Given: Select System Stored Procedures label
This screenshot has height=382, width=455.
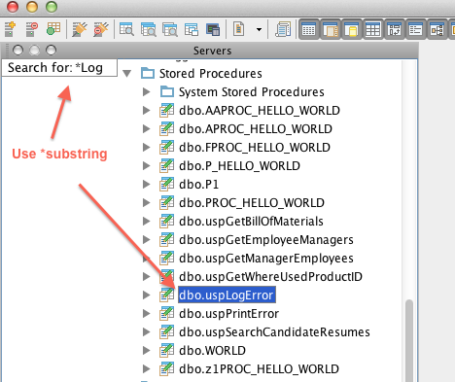Looking at the screenshot, I should click(252, 92).
